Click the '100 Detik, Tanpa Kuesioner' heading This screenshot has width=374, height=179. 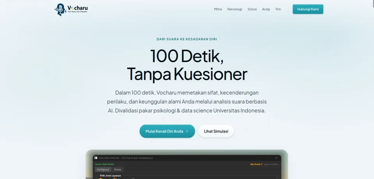pyautogui.click(x=187, y=65)
